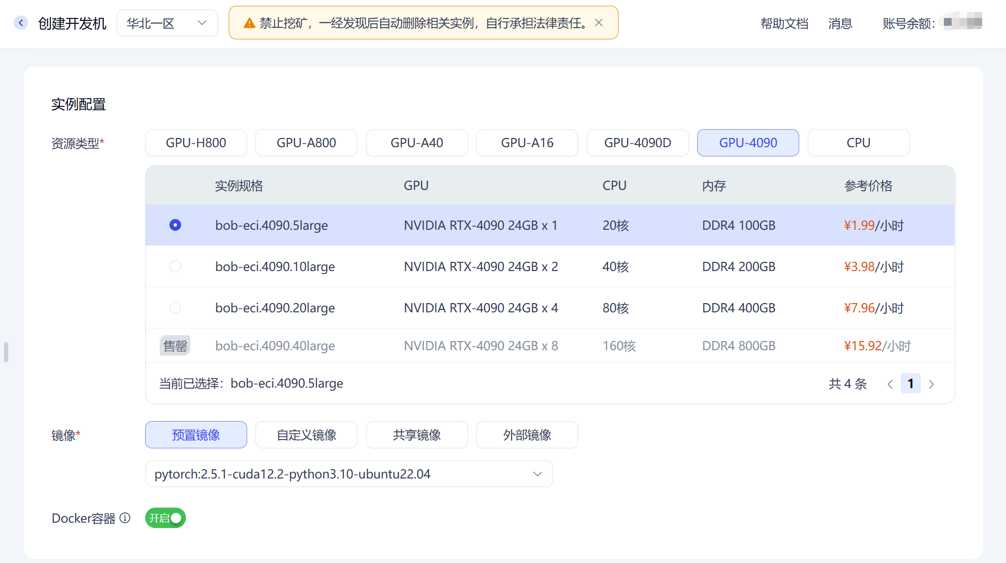The image size is (1006, 563).
Task: Dismiss the mining warning banner
Action: (599, 23)
